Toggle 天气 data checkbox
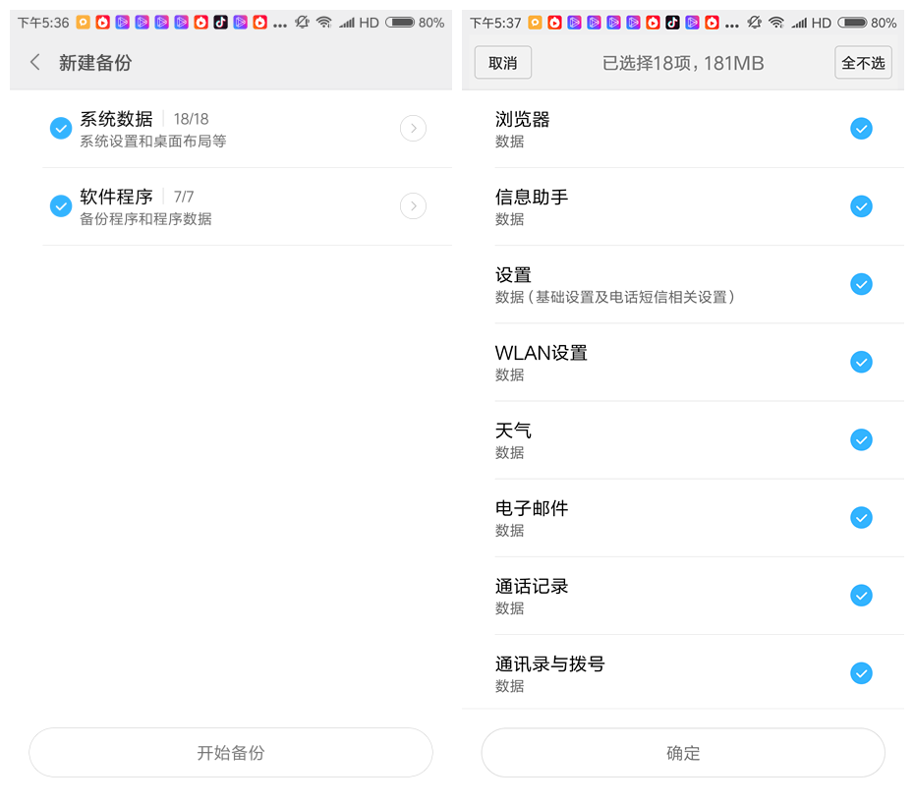 [x=861, y=440]
